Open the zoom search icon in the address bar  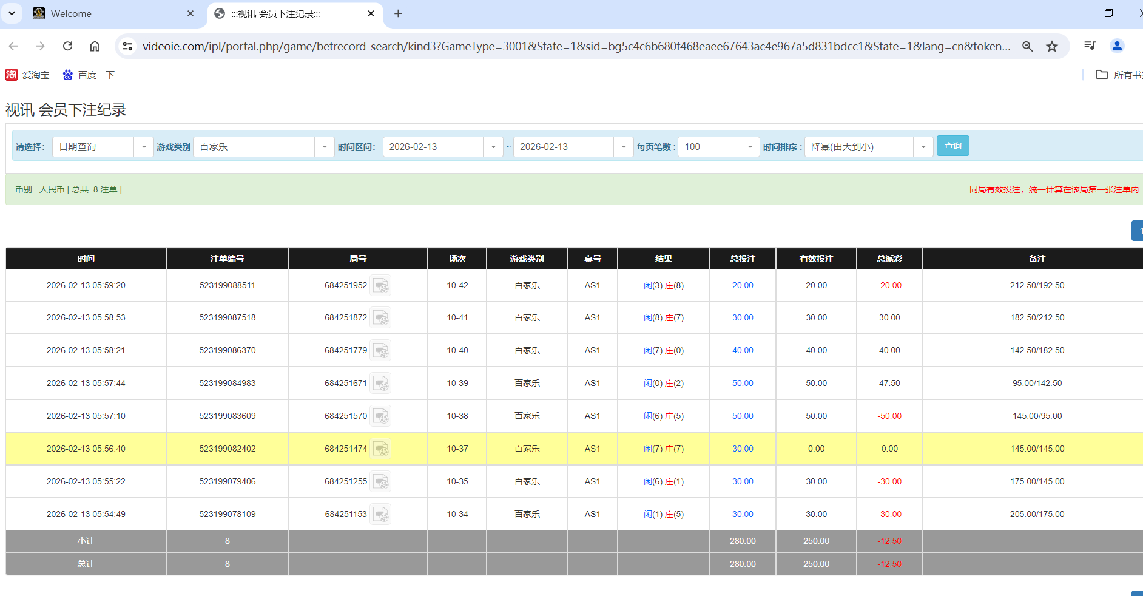tap(1028, 46)
